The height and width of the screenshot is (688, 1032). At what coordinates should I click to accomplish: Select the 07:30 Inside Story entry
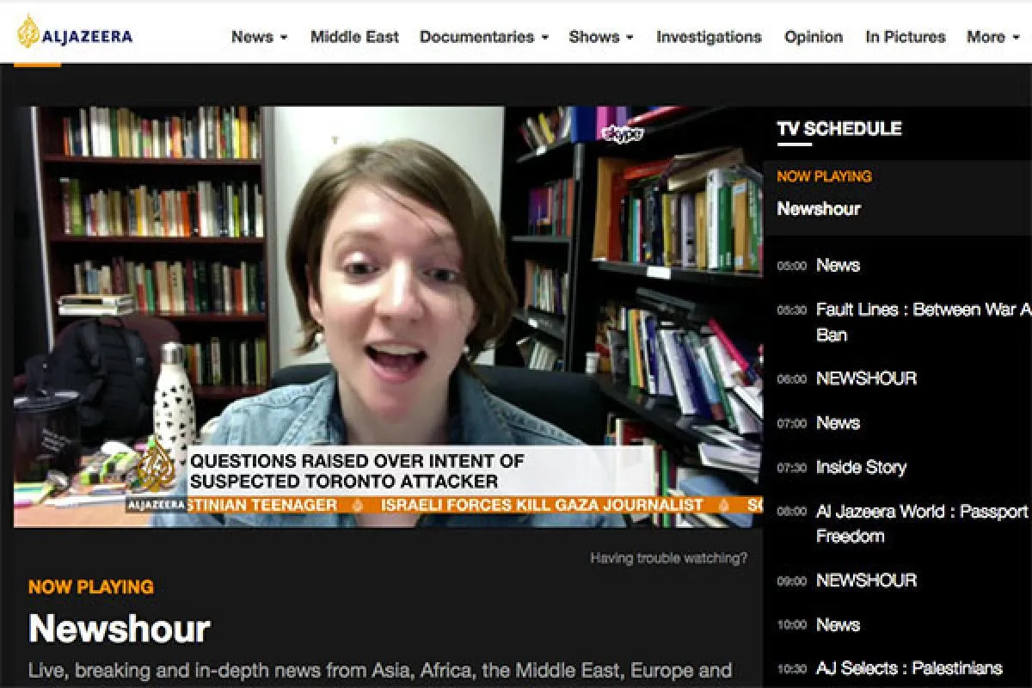pos(861,467)
